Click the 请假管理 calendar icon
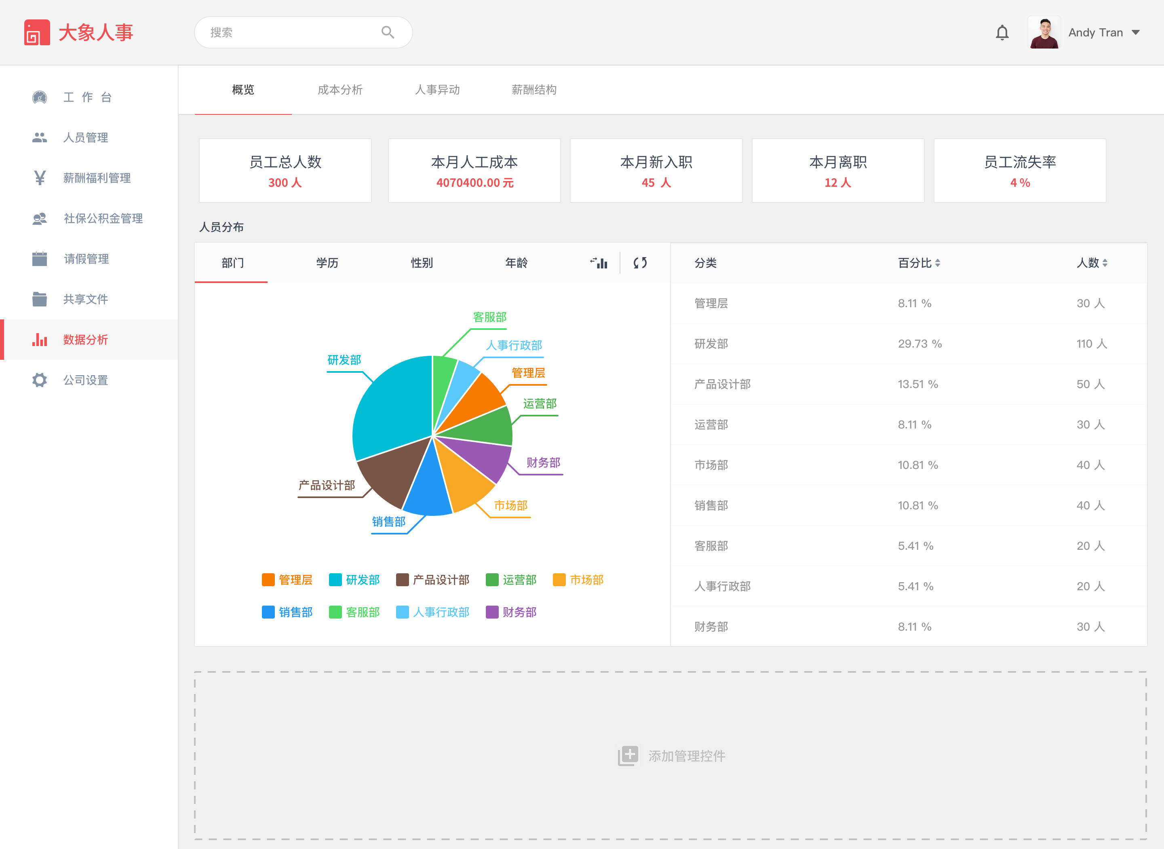 40,259
